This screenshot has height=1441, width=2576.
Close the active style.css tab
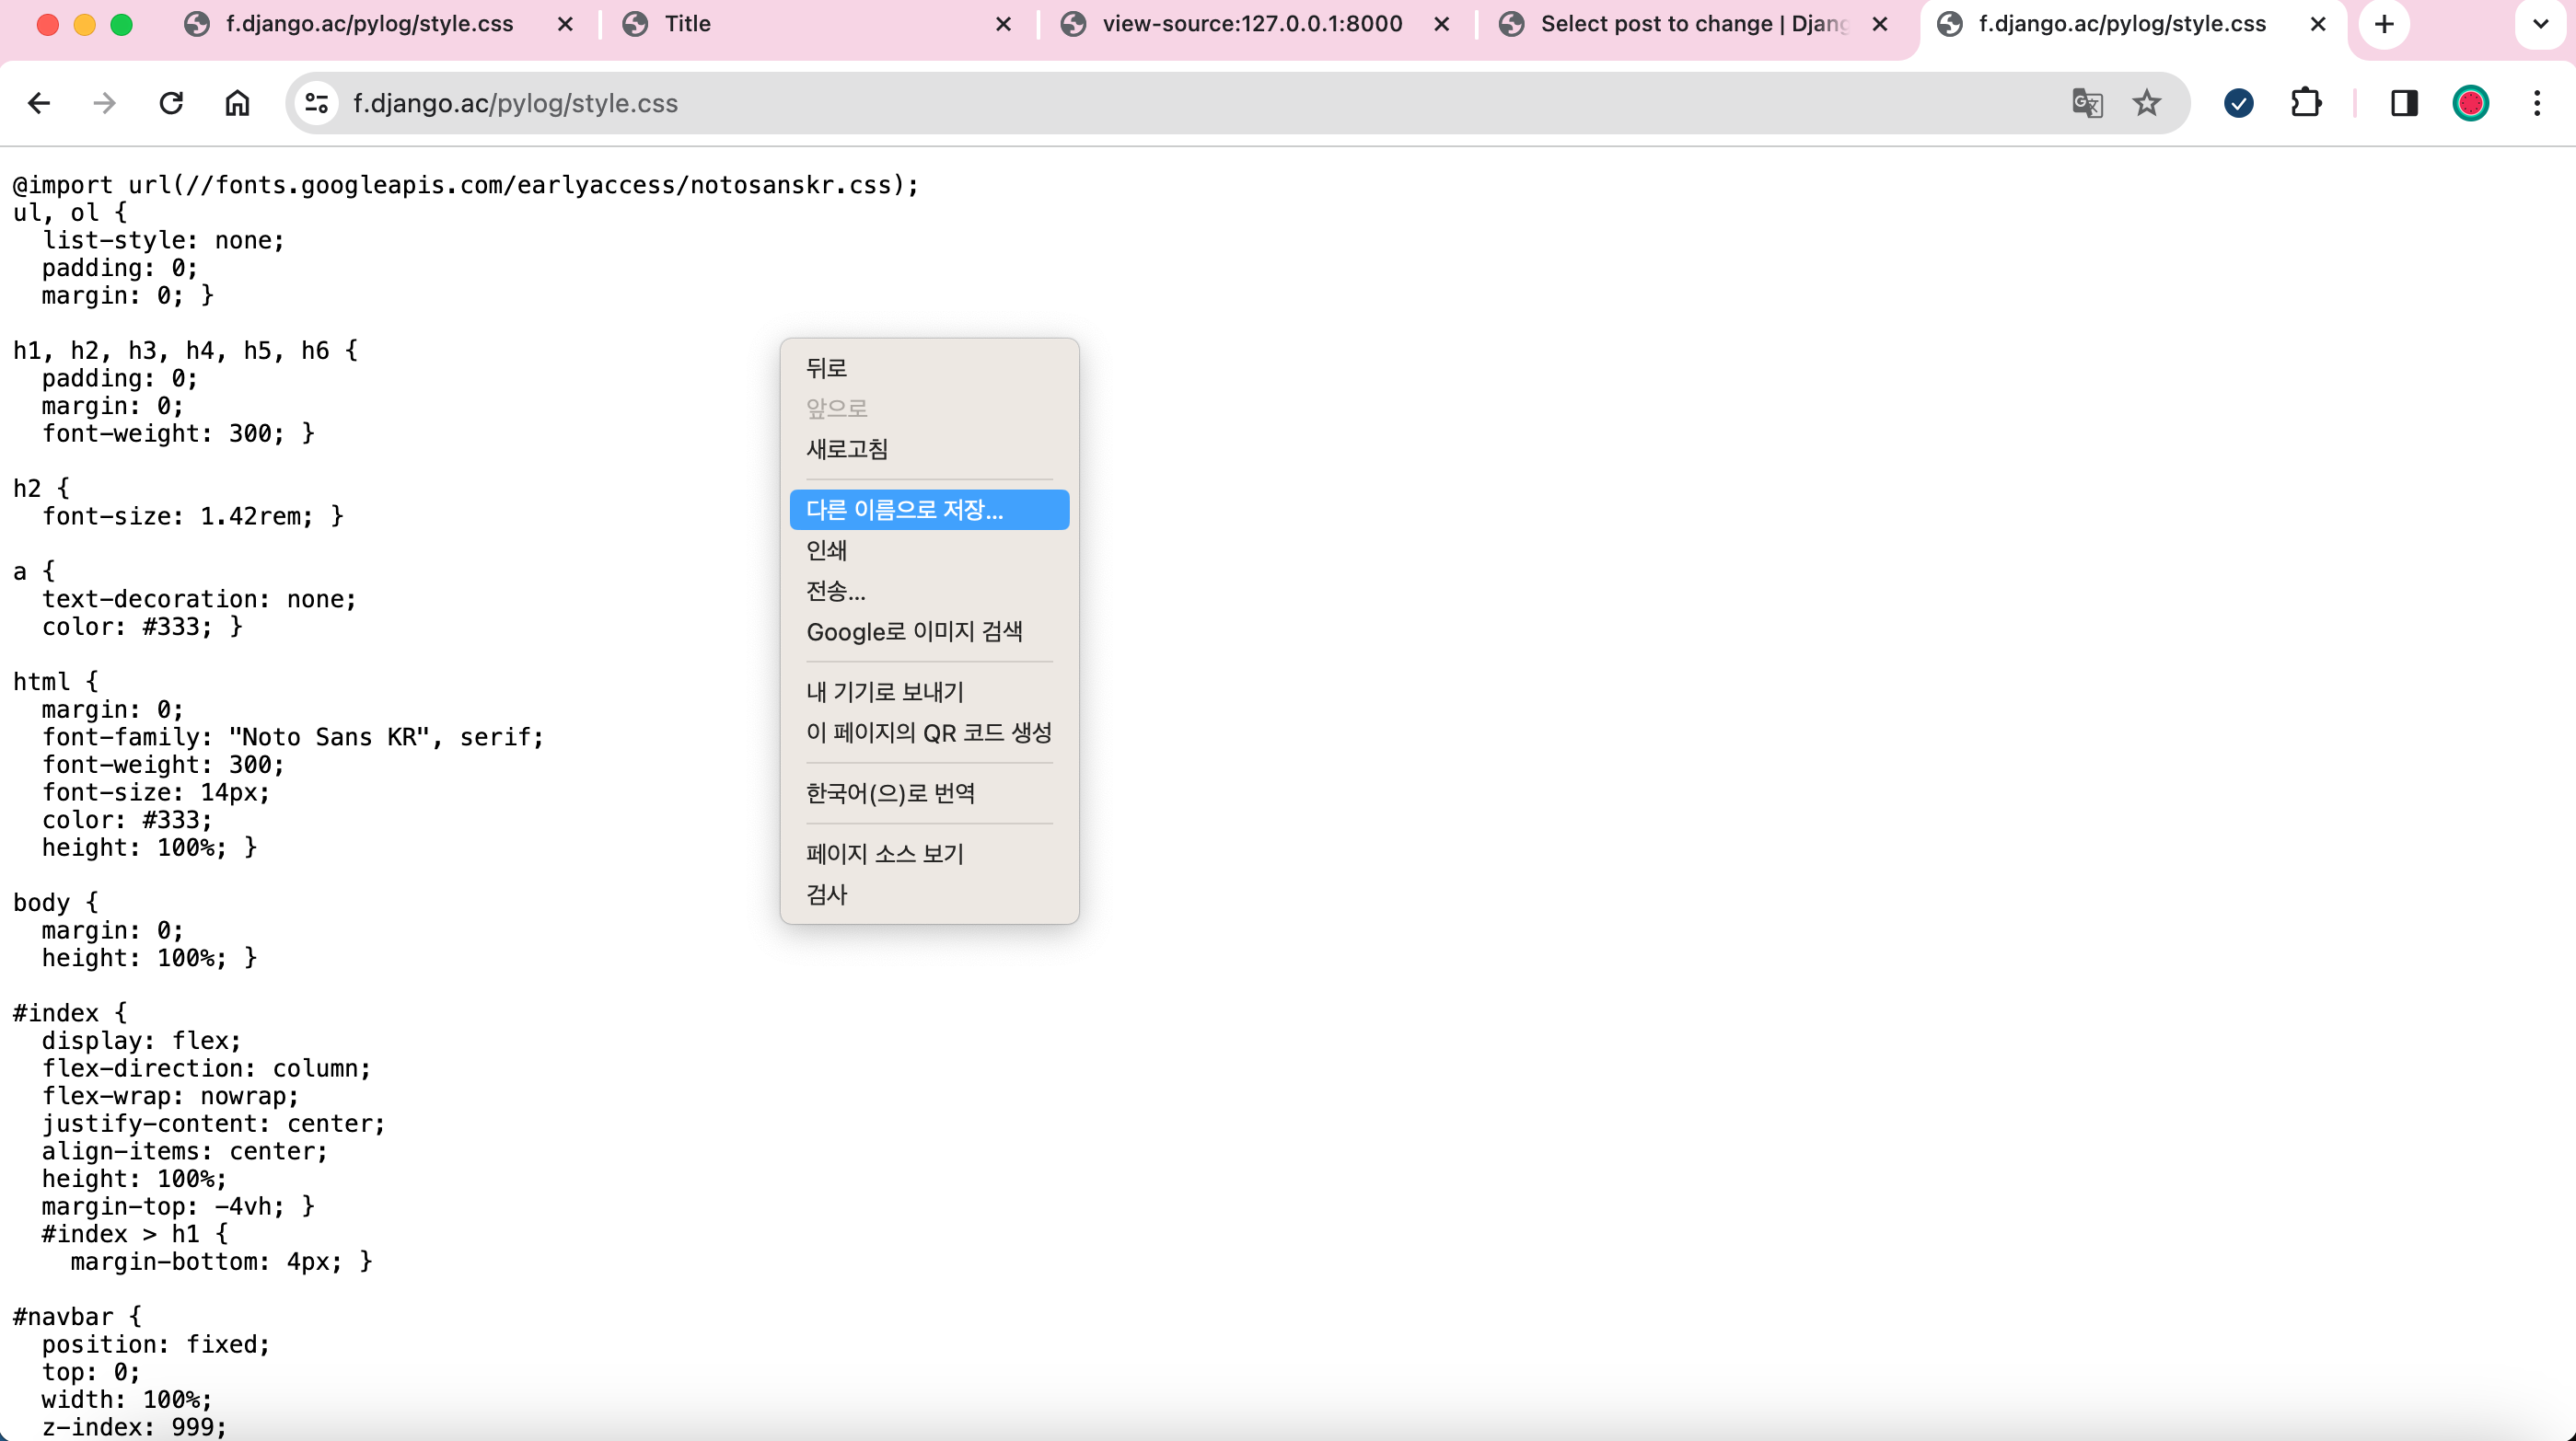tap(2318, 24)
